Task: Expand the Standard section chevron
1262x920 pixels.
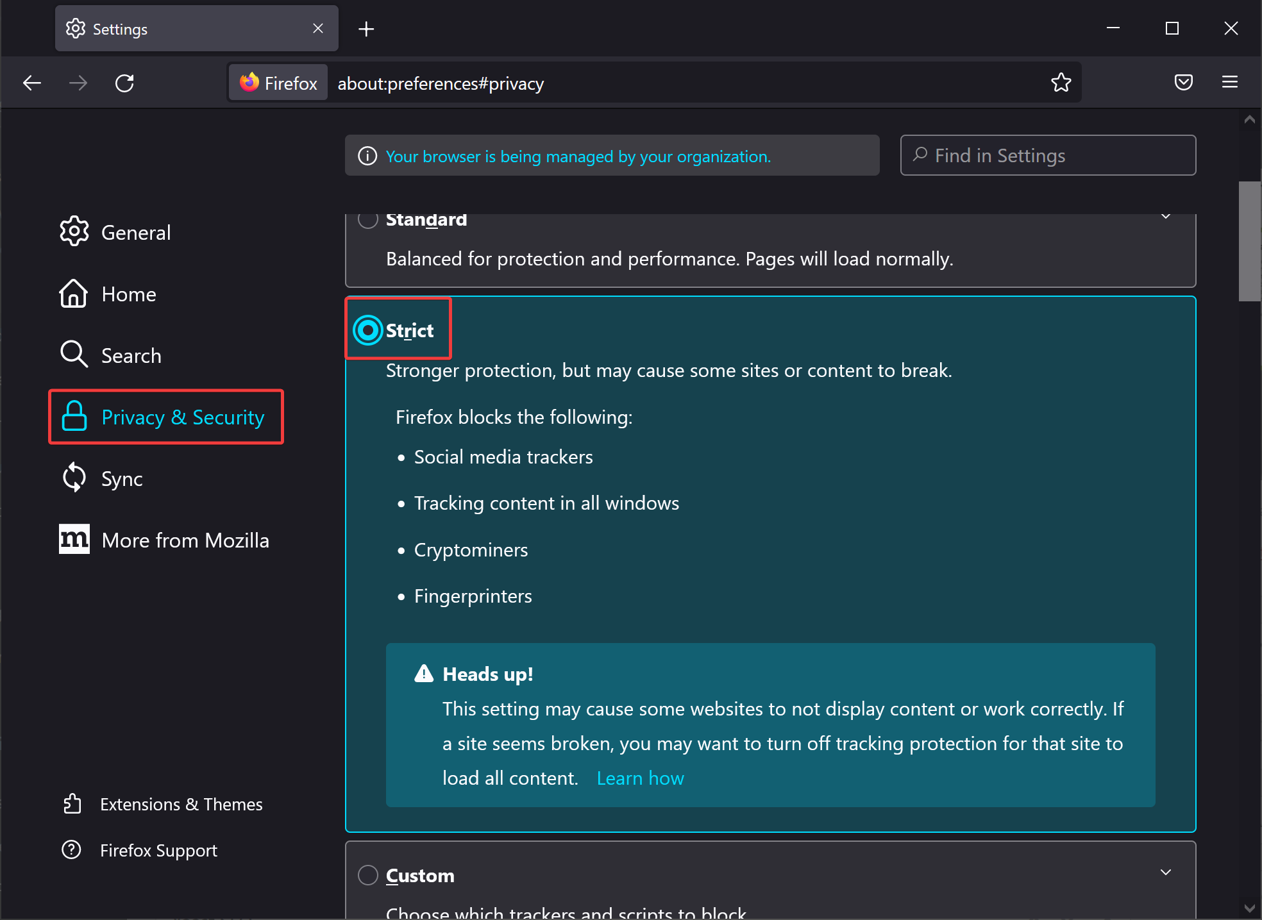Action: coord(1166,217)
